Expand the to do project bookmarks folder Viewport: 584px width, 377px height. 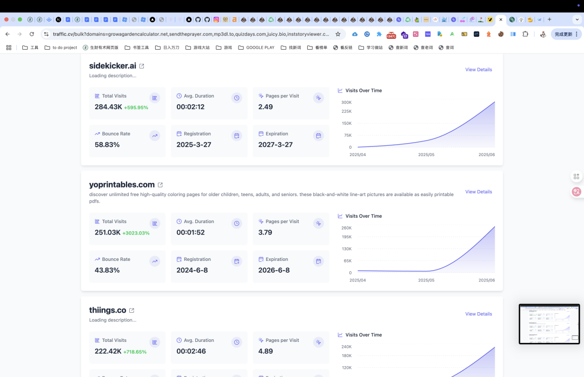tap(61, 48)
